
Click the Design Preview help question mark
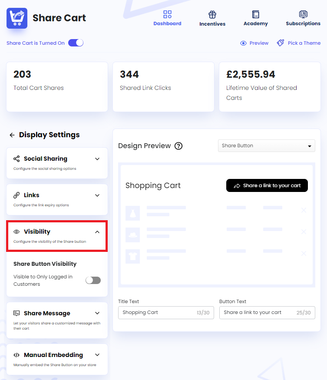click(x=178, y=146)
